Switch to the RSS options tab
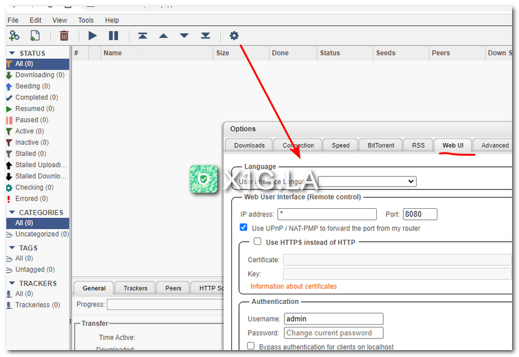 tap(418, 146)
